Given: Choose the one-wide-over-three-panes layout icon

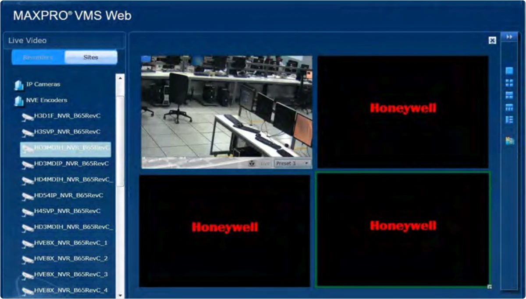Looking at the screenshot, I should point(509,108).
